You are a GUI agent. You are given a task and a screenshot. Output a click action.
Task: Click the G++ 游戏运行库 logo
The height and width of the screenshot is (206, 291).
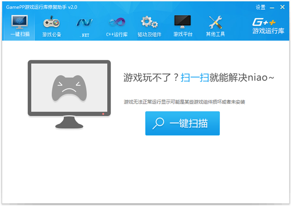click(266, 26)
